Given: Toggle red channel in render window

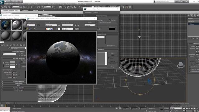Looking at the screenshot, I should click(47, 29).
